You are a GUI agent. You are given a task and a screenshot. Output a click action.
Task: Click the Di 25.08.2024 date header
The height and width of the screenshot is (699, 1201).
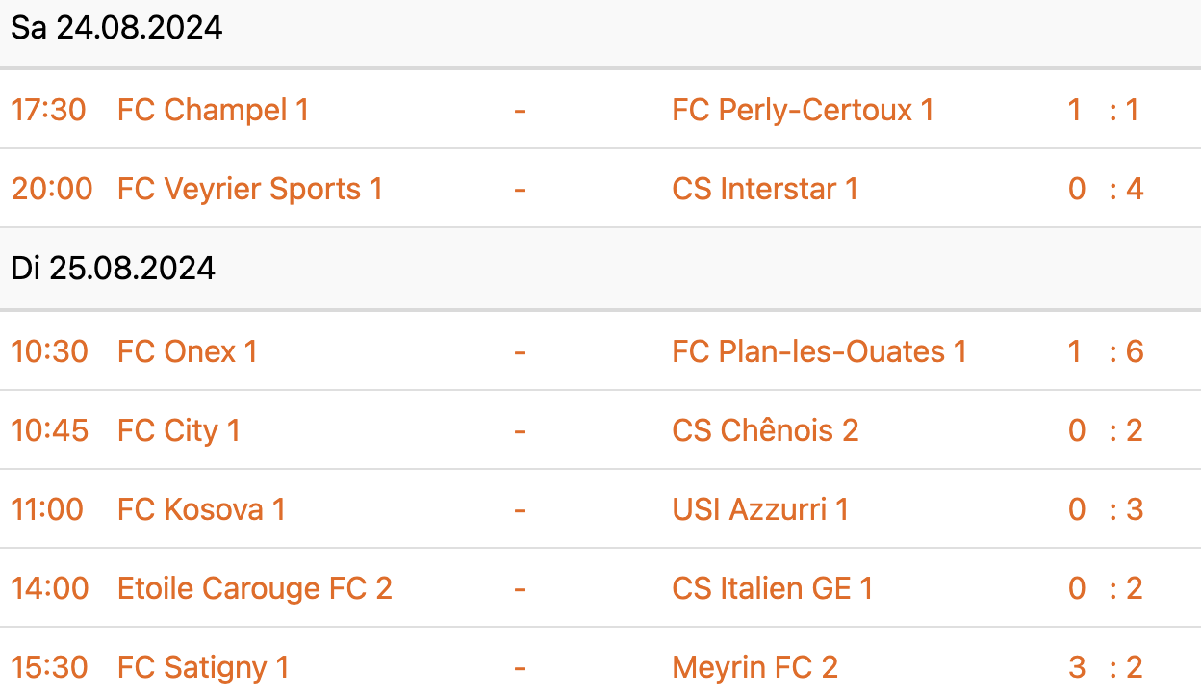(114, 269)
